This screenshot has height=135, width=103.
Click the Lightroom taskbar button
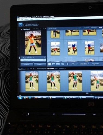pyautogui.click(x=98, y=98)
